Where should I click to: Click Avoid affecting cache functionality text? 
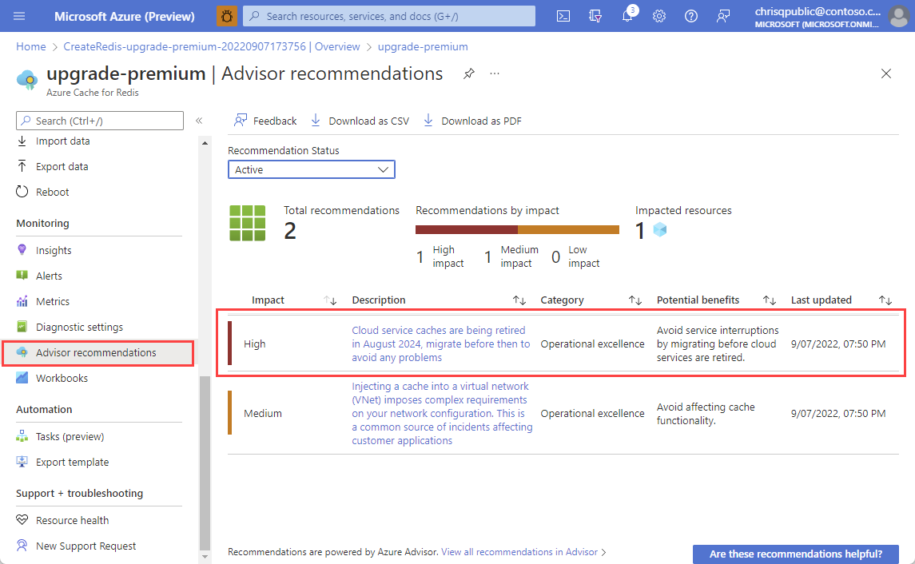706,414
